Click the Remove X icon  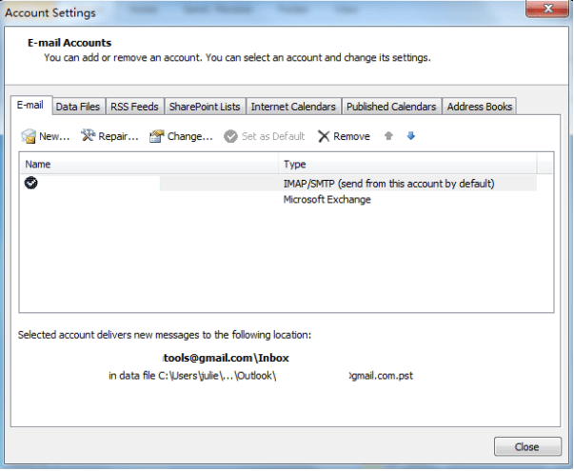324,136
